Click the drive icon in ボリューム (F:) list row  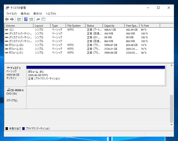pyautogui.click(x=7, y=53)
